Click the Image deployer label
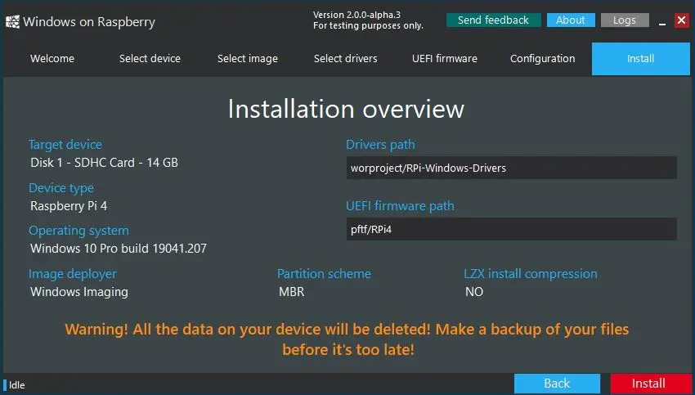Viewport: 695px width, 395px height. coord(73,274)
